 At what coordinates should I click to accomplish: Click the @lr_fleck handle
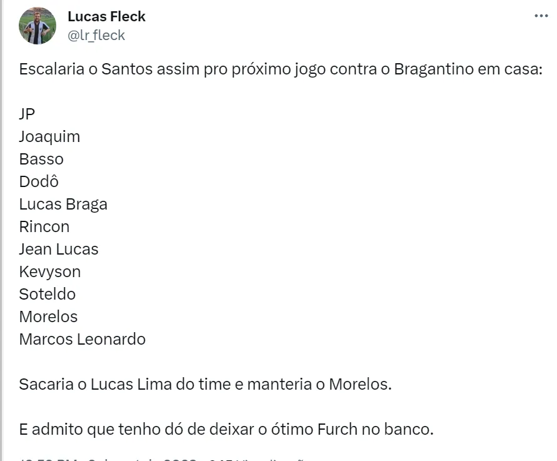click(x=96, y=35)
